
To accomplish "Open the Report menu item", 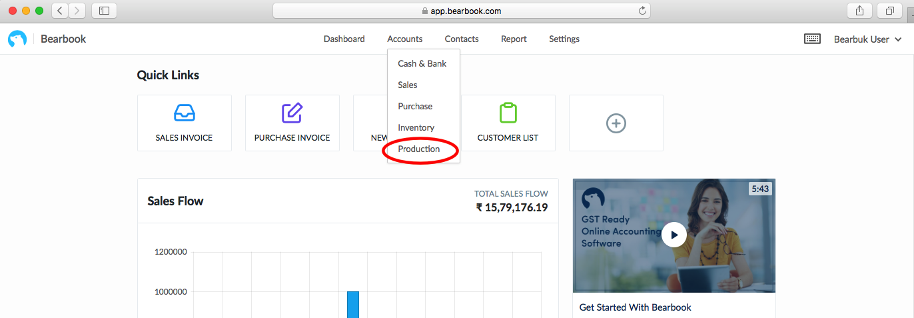I will pyautogui.click(x=514, y=39).
